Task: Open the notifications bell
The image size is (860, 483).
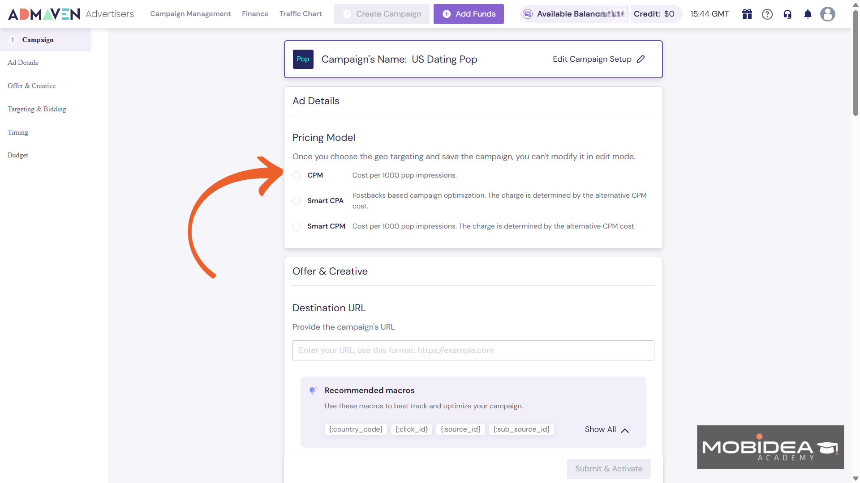Action: (x=808, y=14)
